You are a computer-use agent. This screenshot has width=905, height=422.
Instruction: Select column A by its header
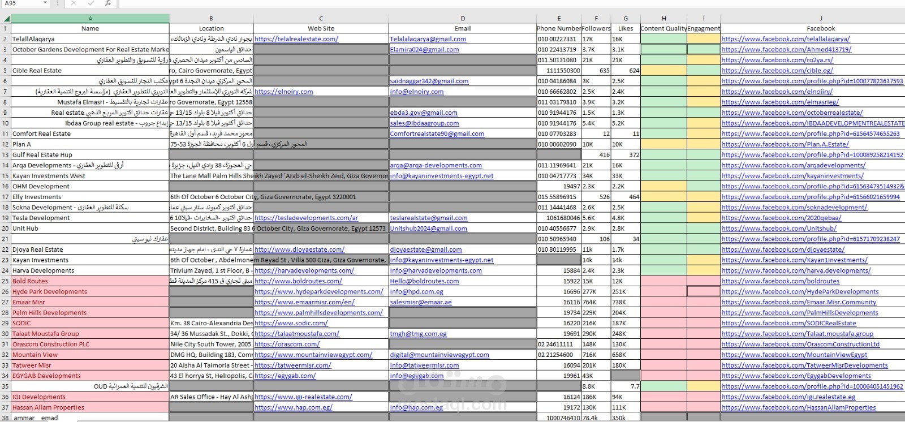90,19
